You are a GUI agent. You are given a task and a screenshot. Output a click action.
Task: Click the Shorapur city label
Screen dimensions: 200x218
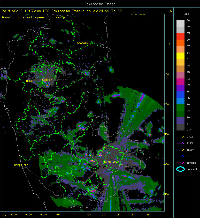(x=84, y=43)
